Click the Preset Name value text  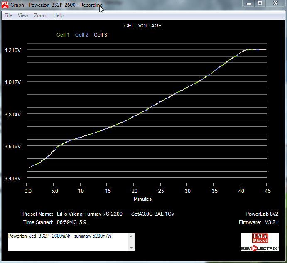click(x=90, y=214)
